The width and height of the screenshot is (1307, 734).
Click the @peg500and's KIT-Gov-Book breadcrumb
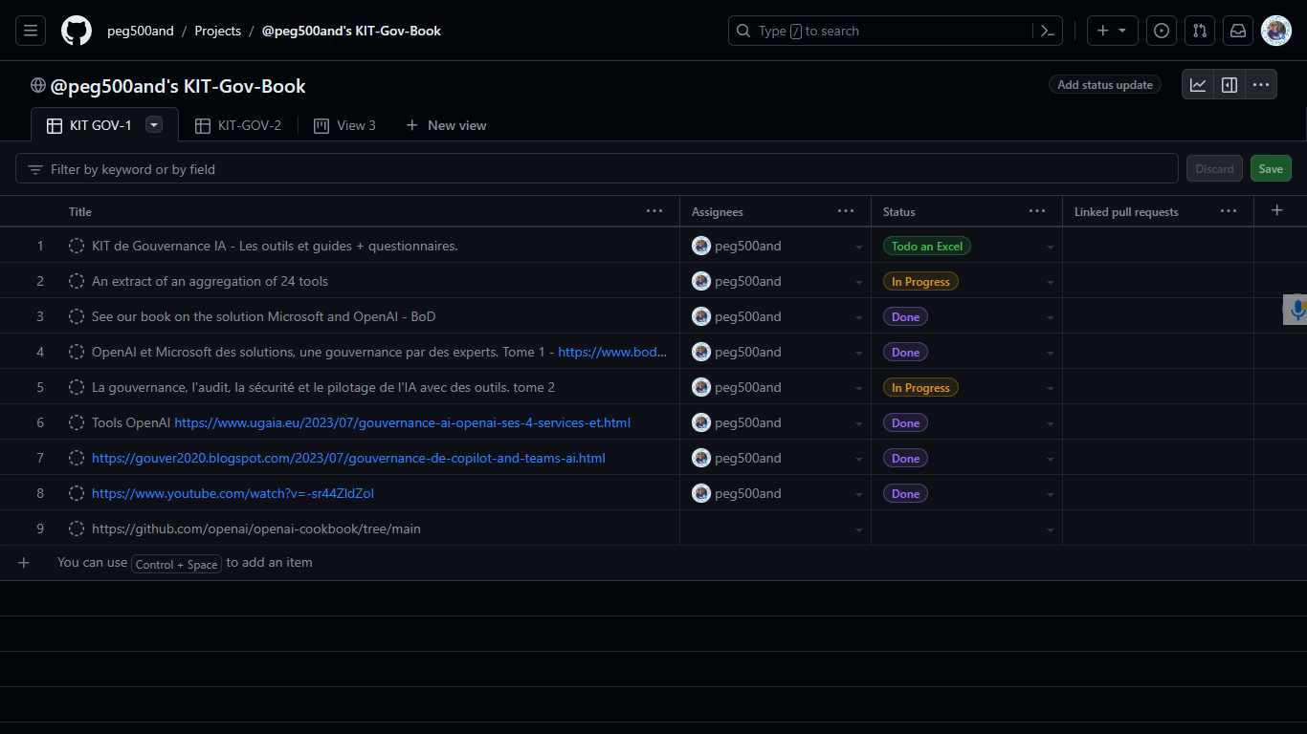(351, 31)
